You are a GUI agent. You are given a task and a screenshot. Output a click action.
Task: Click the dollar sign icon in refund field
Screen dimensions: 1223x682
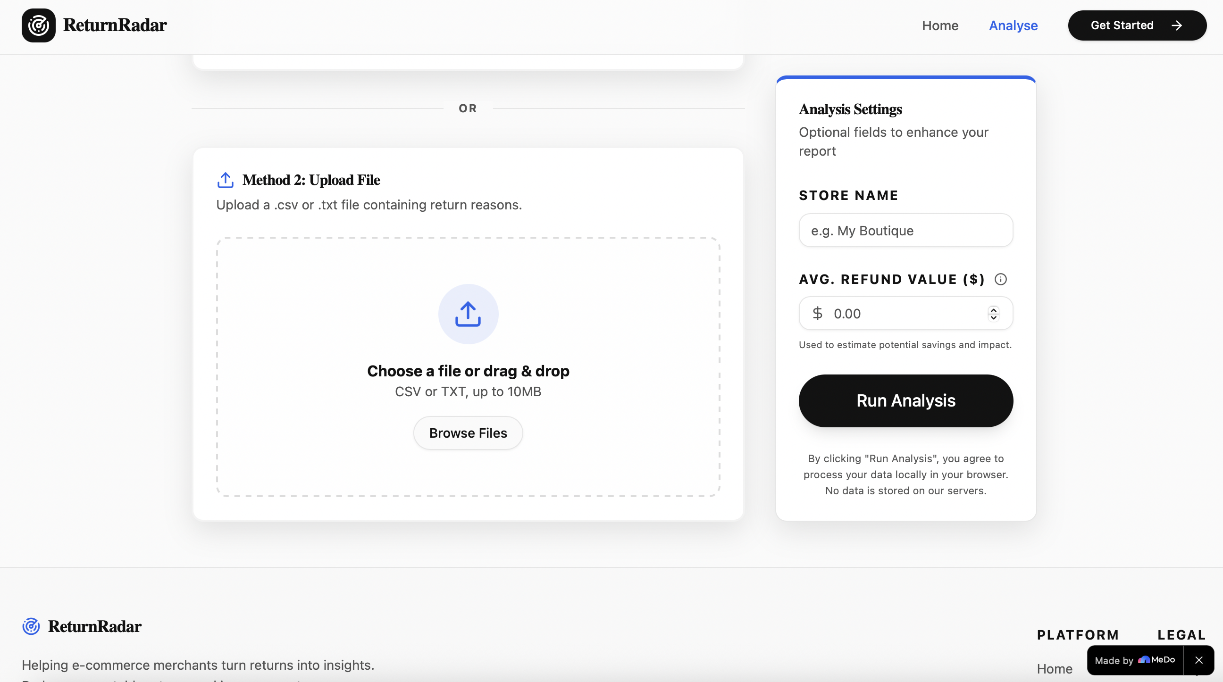click(817, 313)
